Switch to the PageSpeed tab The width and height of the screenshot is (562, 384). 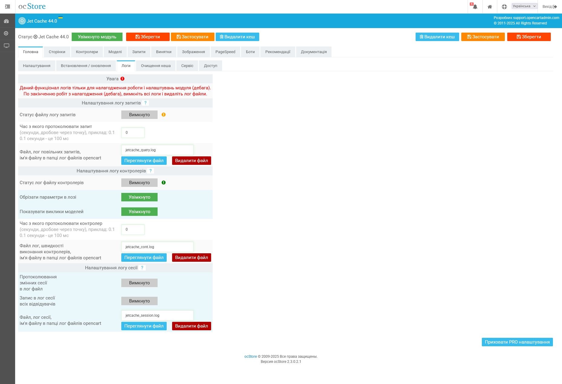(x=225, y=52)
